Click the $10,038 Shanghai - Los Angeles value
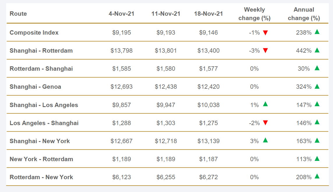 coord(208,105)
